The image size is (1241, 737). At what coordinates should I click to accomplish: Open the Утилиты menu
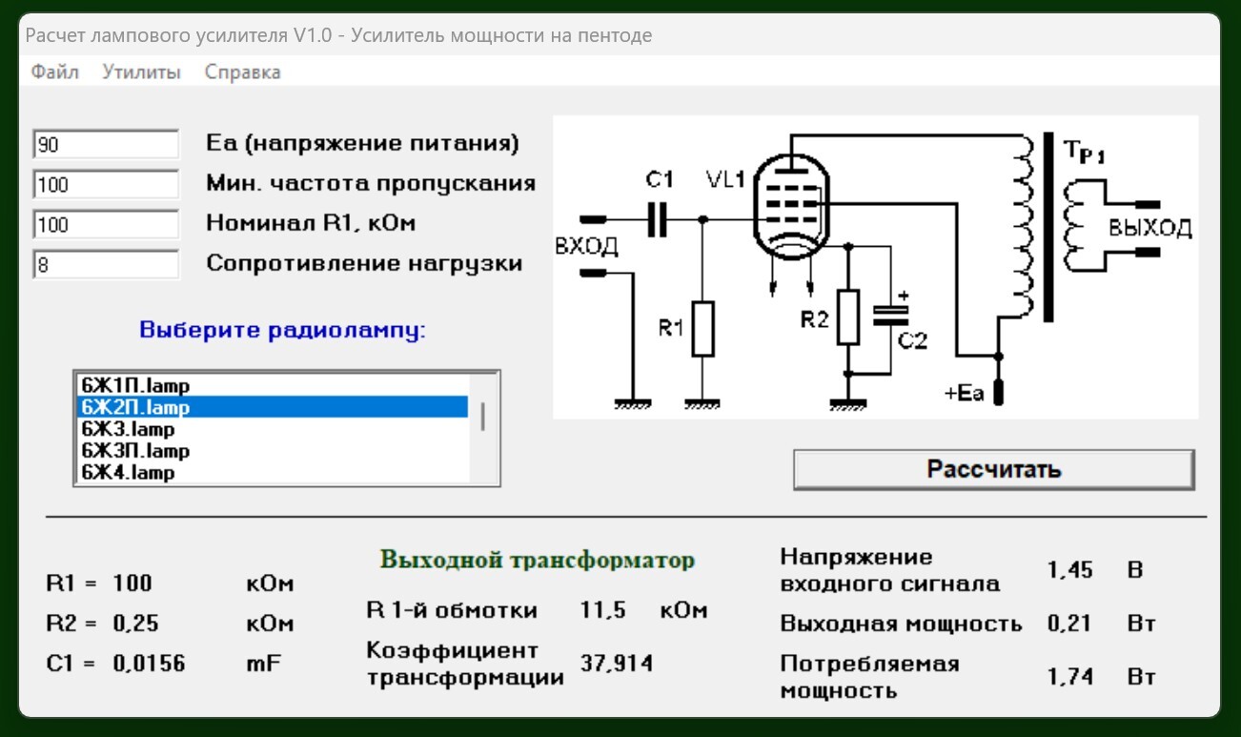(141, 72)
